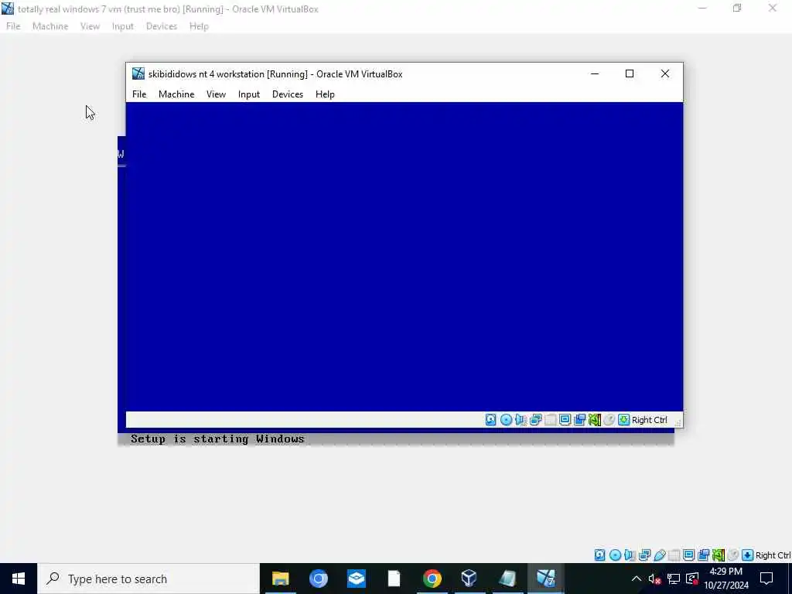Click network icon in outer VM status bar

click(644, 555)
